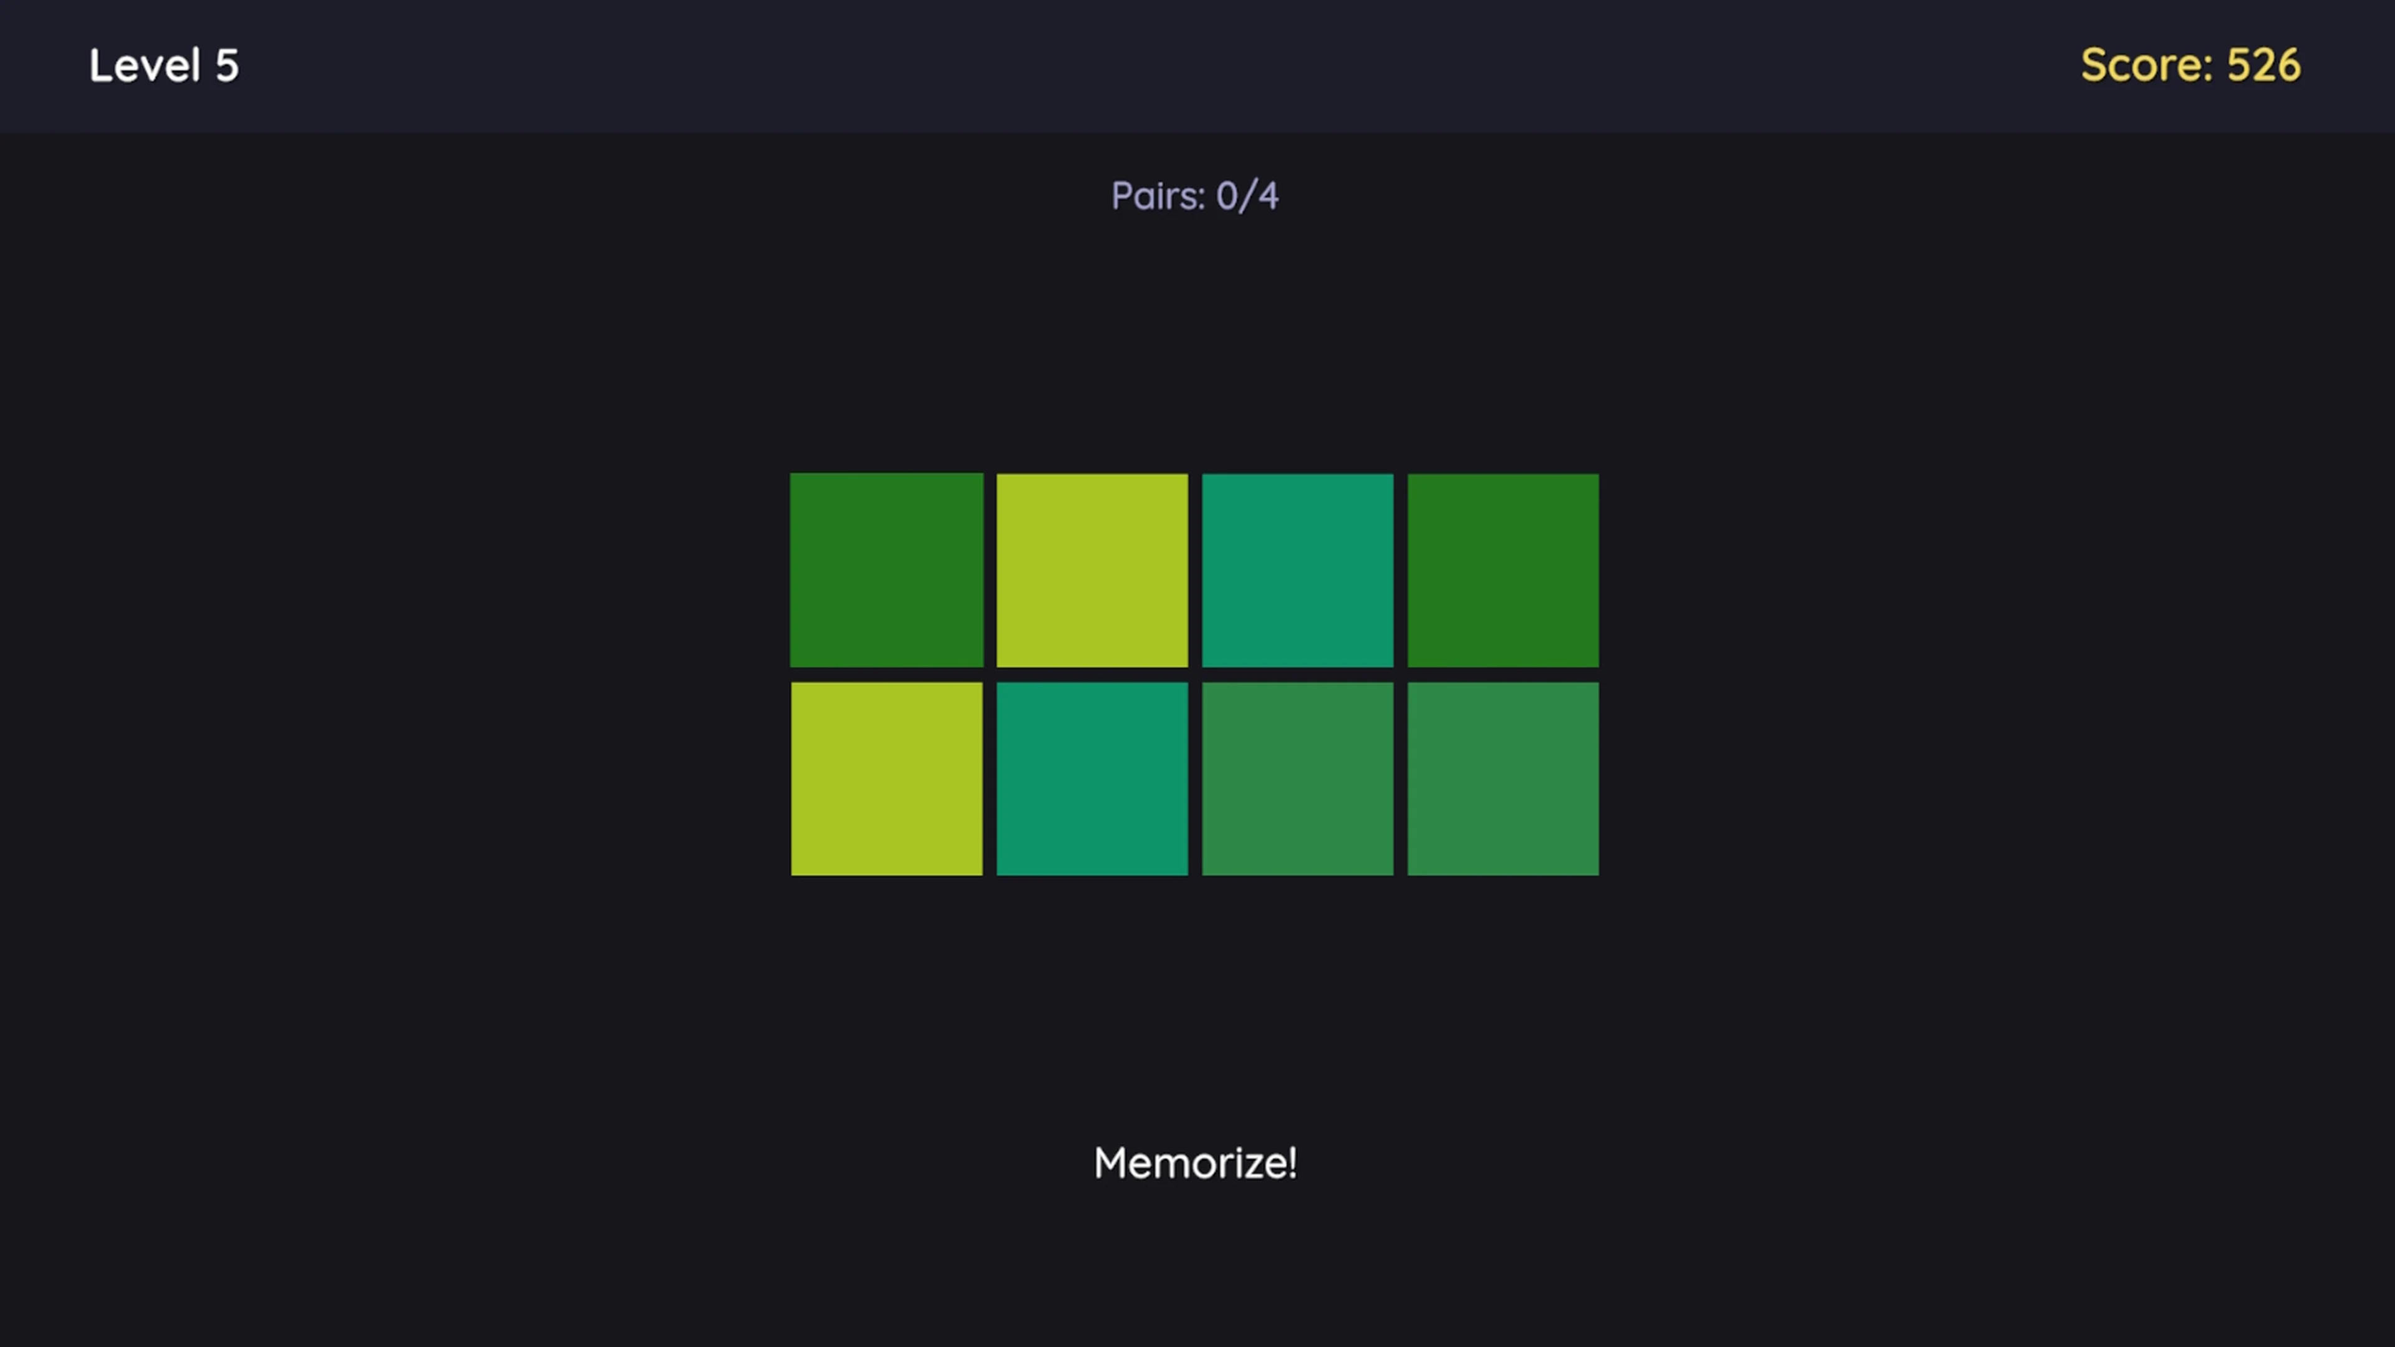Click the Memorize! text
The image size is (2395, 1347).
[x=1196, y=1163]
